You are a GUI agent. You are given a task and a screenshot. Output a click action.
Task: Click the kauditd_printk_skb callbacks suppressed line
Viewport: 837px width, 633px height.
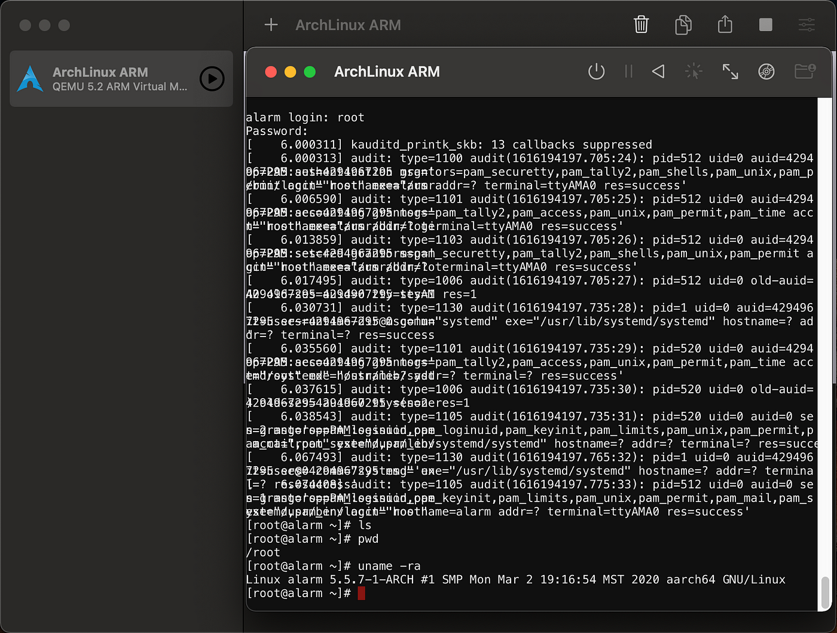(449, 145)
